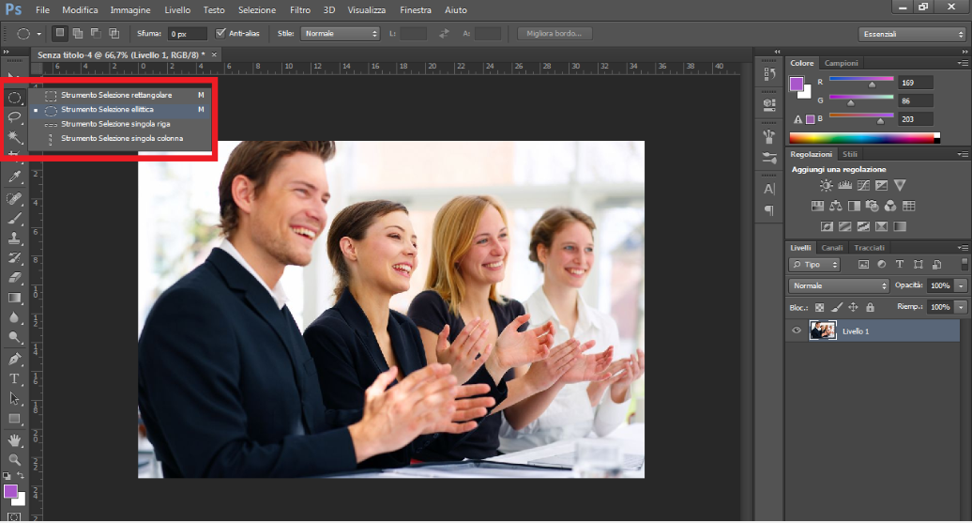The width and height of the screenshot is (972, 523).
Task: Open the Livelli panel options menu
Action: [x=963, y=248]
